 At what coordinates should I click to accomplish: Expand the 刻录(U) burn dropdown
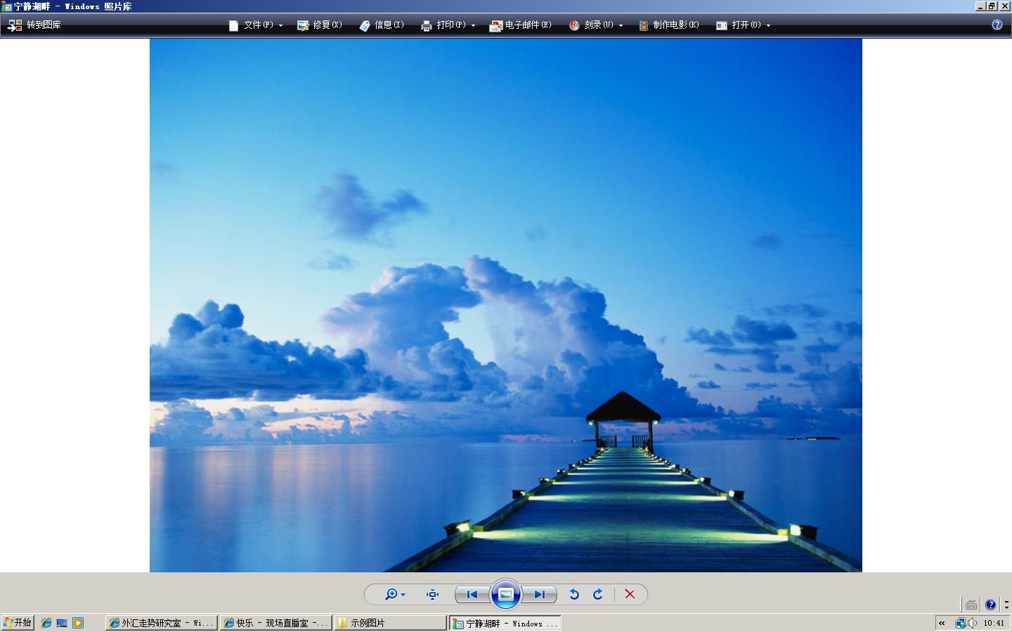coord(596,25)
